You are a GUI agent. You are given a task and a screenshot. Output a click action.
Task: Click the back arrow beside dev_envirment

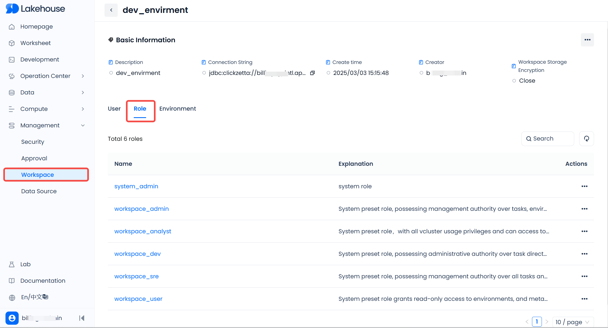(111, 10)
